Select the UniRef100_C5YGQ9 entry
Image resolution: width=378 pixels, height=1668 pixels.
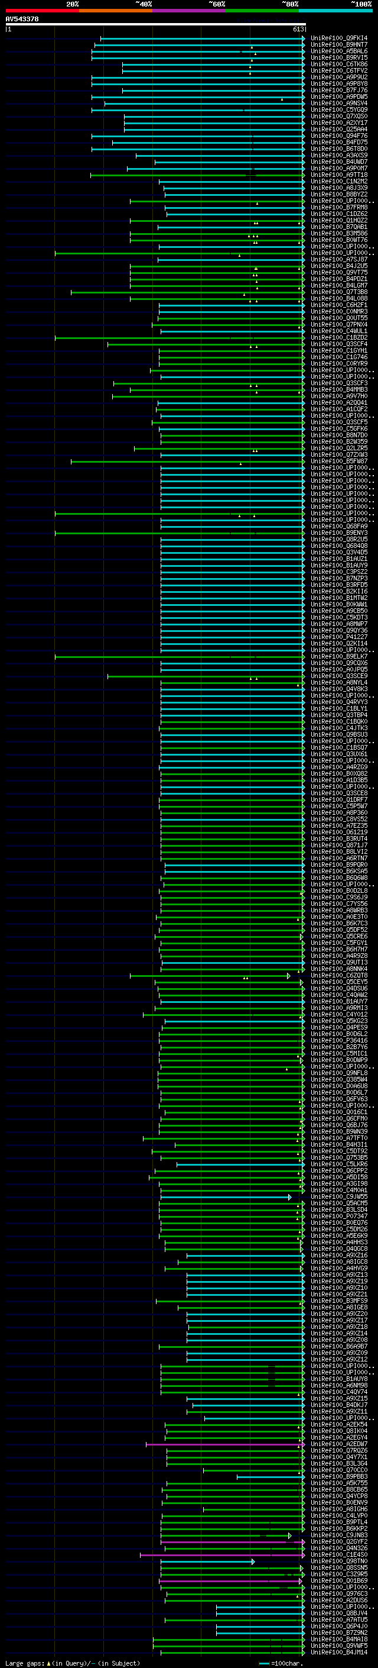pos(338,110)
